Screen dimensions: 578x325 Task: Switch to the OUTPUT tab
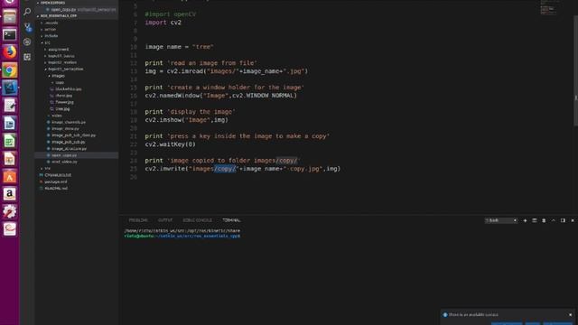coord(165,220)
